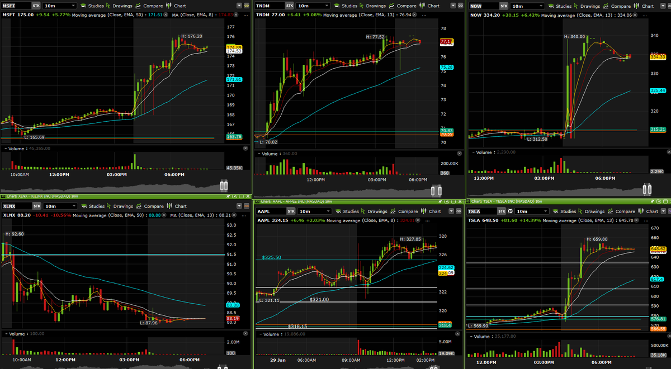Image resolution: width=671 pixels, height=369 pixels.
Task: Click the P icon next to TSLA symbol
Action: tap(510, 212)
